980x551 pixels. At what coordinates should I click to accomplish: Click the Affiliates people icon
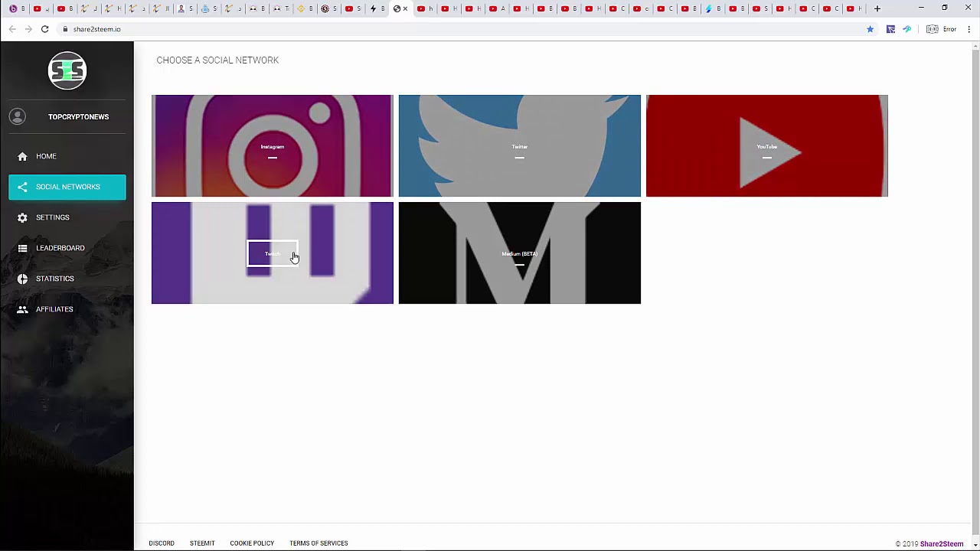22,309
